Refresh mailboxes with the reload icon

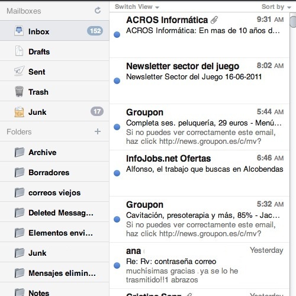tap(98, 11)
